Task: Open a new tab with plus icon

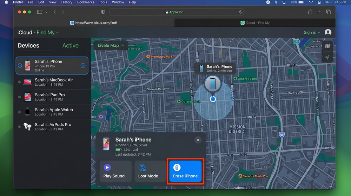Action: coord(319,12)
